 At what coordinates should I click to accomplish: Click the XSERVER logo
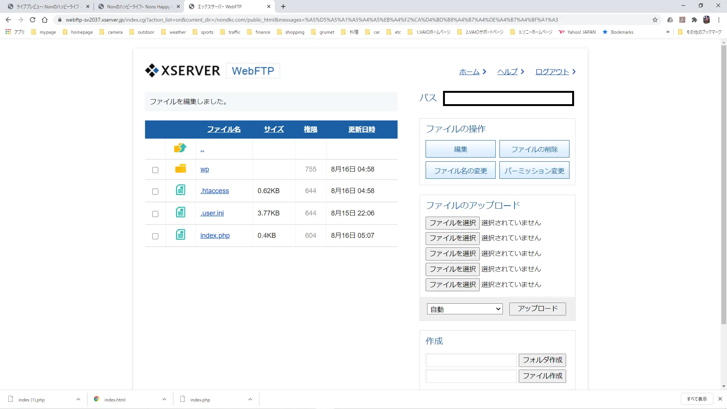coord(183,70)
